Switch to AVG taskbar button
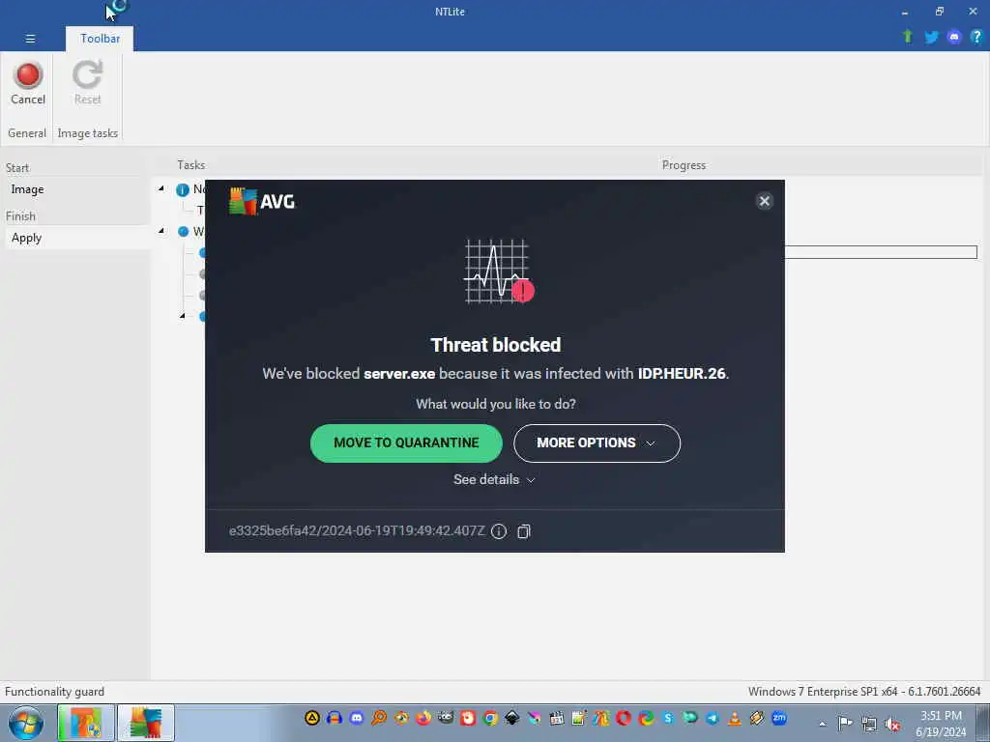 (146, 723)
